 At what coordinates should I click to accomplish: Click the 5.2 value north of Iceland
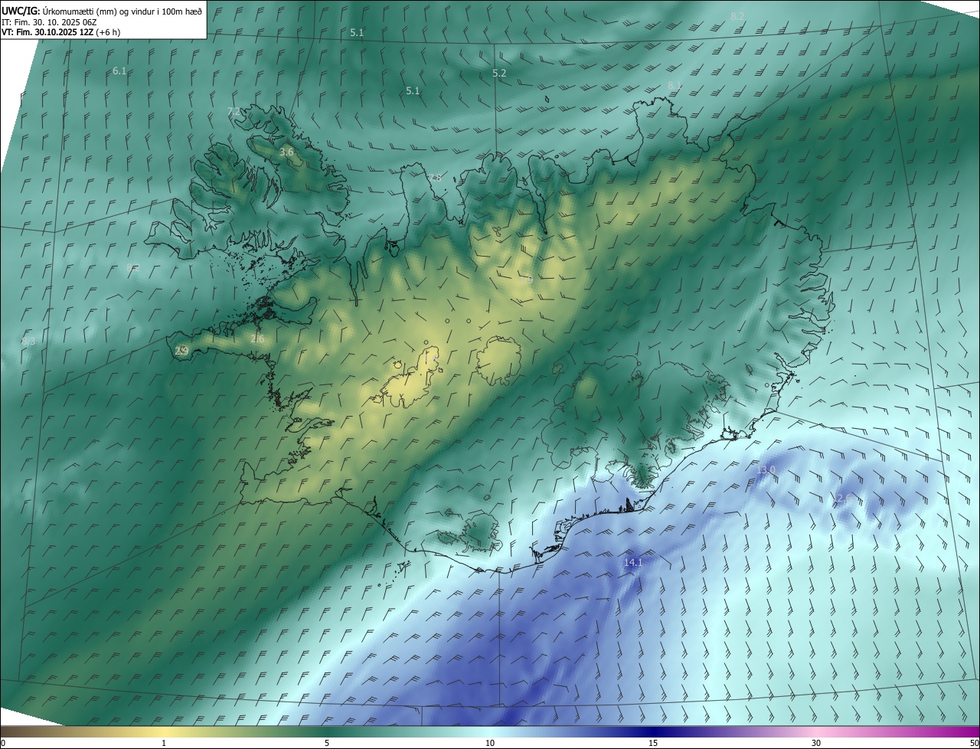(x=499, y=73)
